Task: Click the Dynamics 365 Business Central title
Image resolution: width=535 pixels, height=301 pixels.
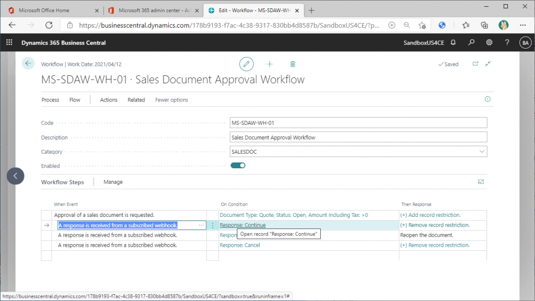Action: point(63,43)
